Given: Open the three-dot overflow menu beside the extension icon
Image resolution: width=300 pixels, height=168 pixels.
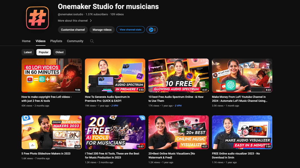Looking at the screenshot, I should click(x=154, y=30).
